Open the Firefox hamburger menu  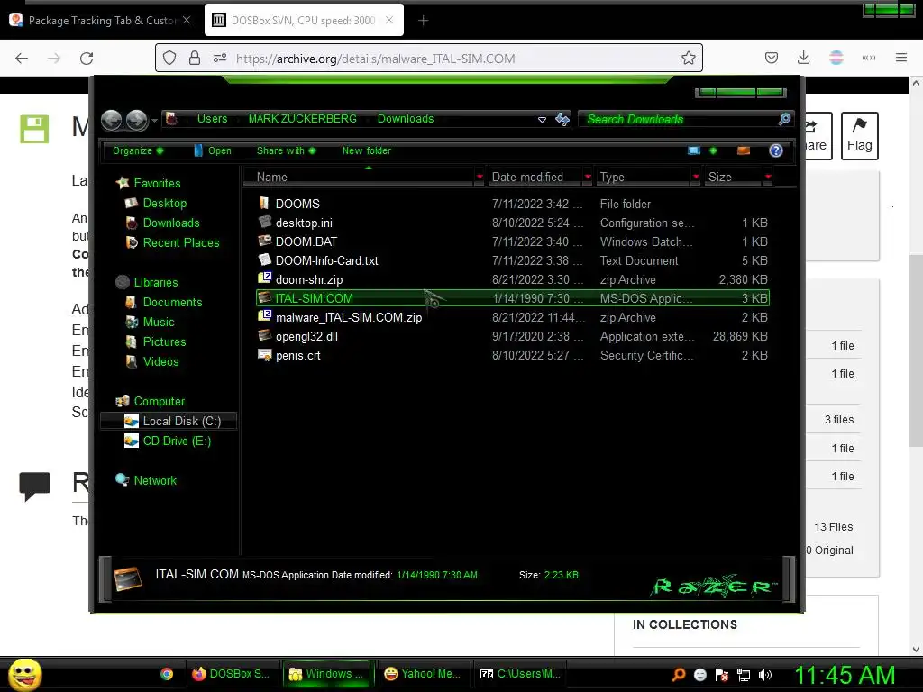point(900,58)
